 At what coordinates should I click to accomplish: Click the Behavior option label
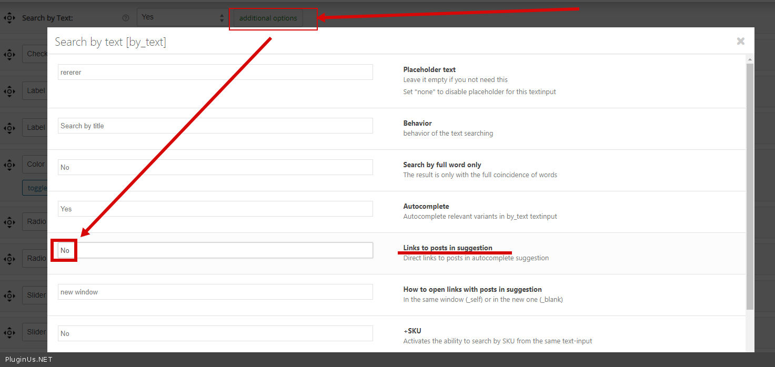pos(418,123)
